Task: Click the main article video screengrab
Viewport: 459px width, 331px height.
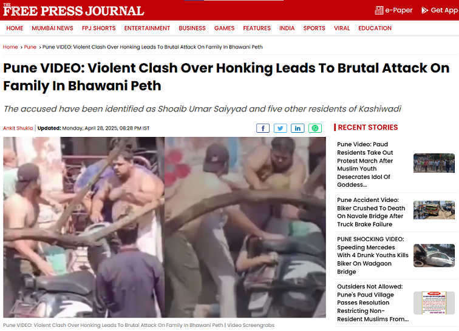Action: click(x=165, y=227)
